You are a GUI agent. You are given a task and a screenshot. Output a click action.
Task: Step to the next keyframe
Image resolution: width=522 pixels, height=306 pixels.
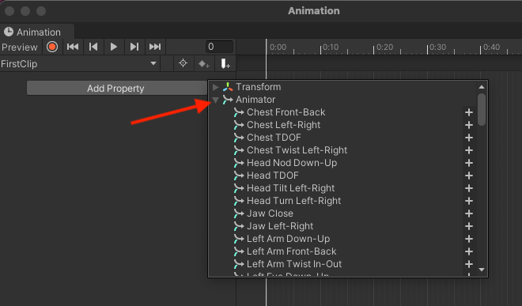pos(134,47)
